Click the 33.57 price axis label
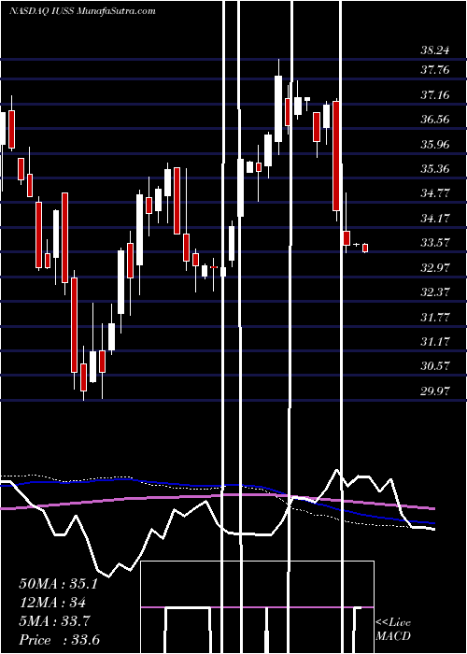 click(x=435, y=243)
